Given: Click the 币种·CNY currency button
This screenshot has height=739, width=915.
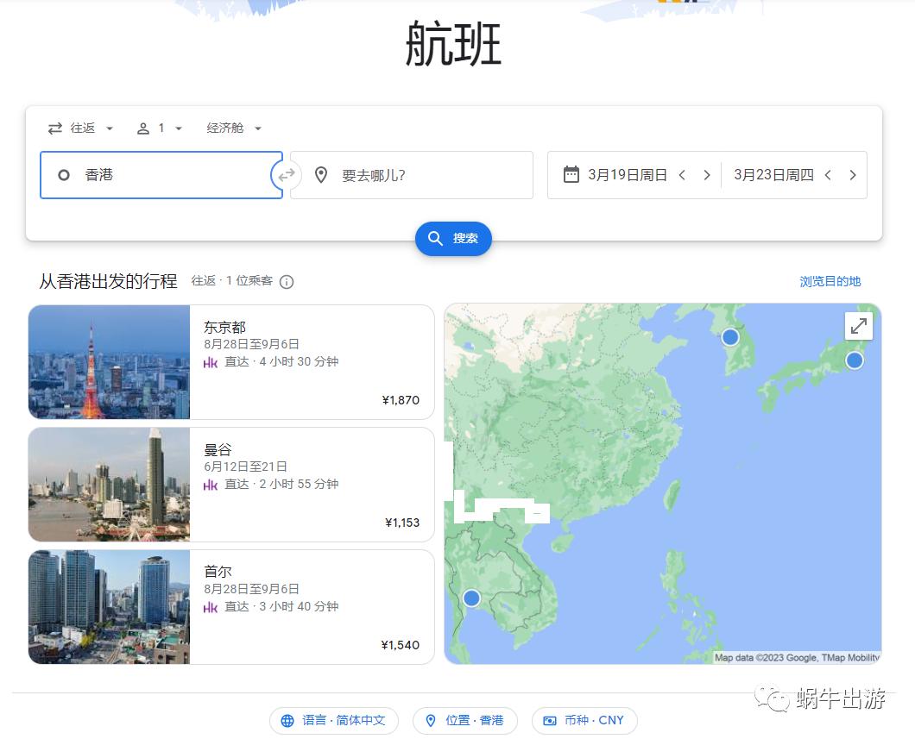Looking at the screenshot, I should [584, 721].
